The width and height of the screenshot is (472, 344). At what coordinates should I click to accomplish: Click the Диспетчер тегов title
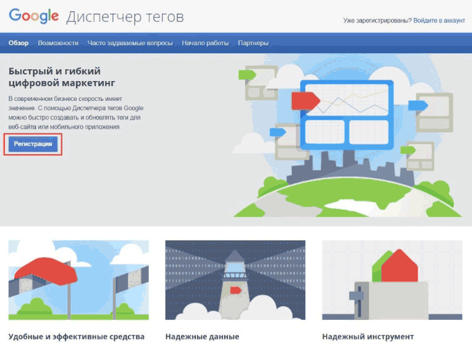pos(125,17)
